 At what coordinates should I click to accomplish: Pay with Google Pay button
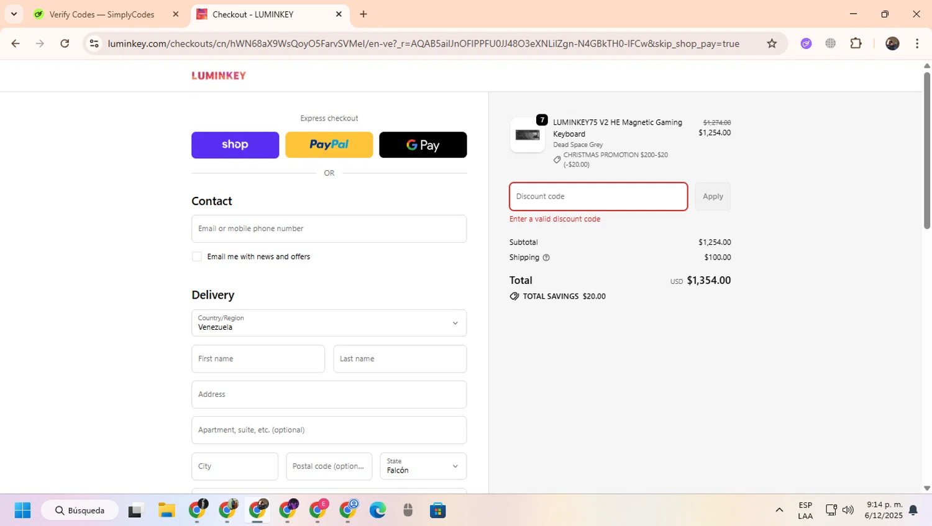tap(423, 145)
